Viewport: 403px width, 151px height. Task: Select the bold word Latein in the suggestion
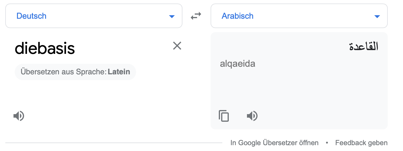119,72
